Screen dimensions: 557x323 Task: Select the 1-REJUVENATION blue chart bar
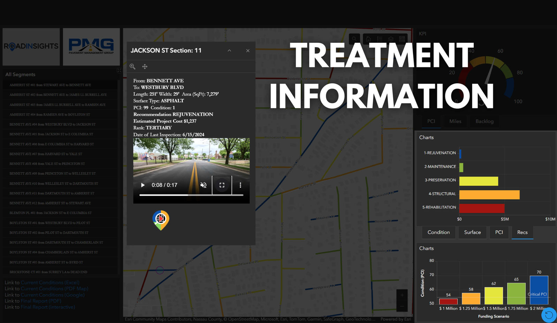click(x=460, y=154)
